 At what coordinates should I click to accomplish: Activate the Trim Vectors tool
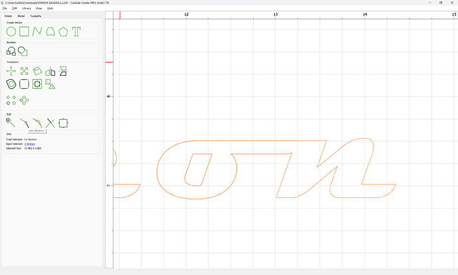(50, 123)
